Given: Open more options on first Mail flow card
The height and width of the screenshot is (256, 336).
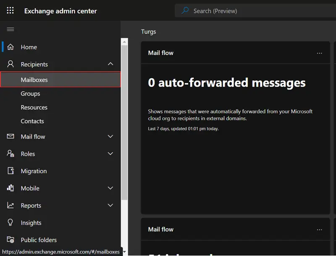Looking at the screenshot, I should pyautogui.click(x=320, y=53).
